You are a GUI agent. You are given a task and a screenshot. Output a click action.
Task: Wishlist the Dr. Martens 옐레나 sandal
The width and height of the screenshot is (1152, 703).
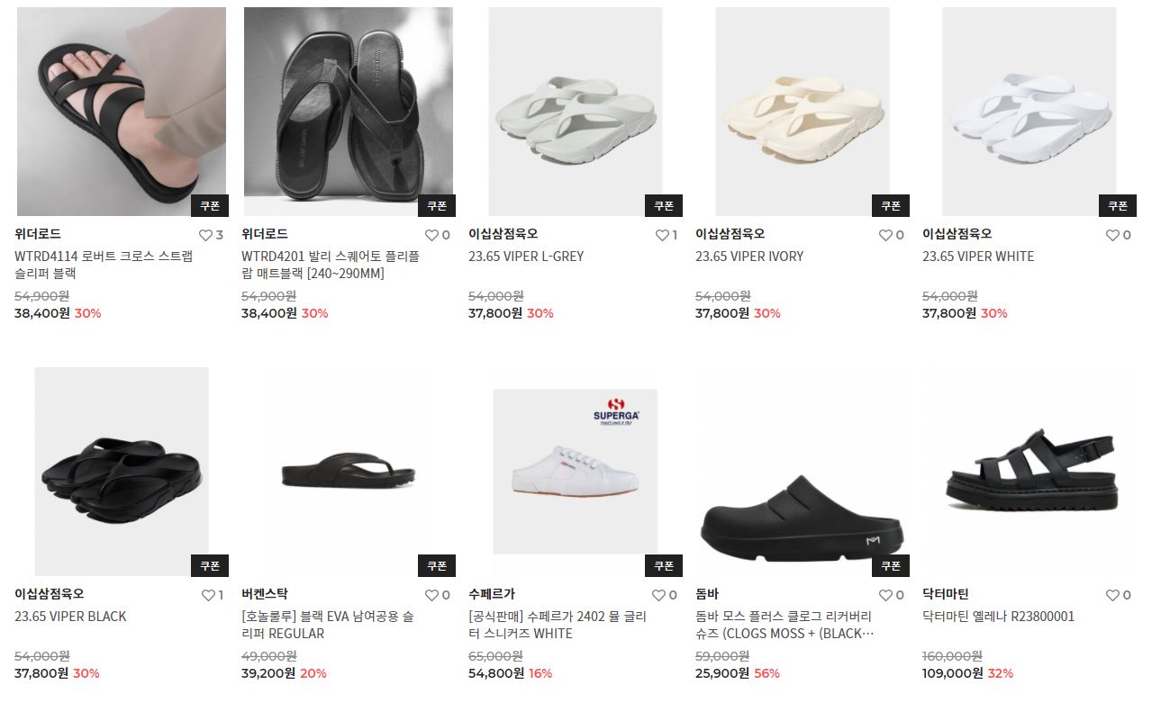click(1112, 595)
